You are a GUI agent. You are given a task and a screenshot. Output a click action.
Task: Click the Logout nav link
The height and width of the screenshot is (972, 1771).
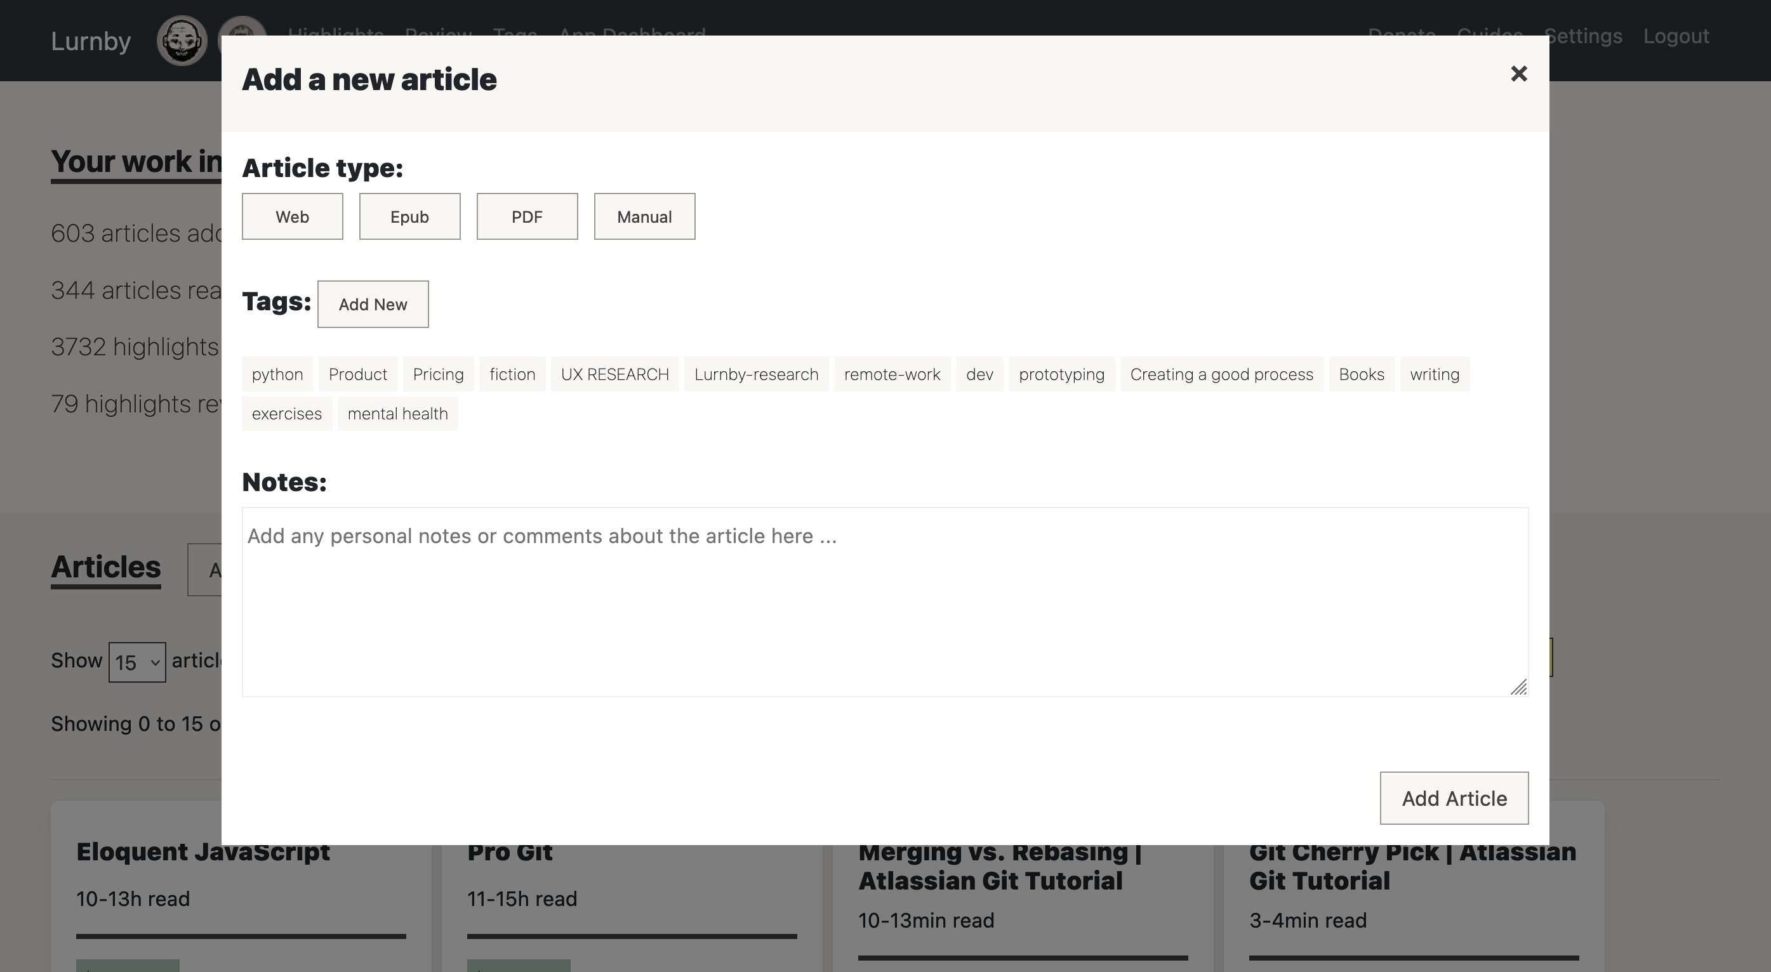(x=1675, y=36)
